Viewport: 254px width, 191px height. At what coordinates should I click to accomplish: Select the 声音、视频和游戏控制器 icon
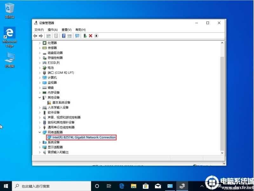44,117
